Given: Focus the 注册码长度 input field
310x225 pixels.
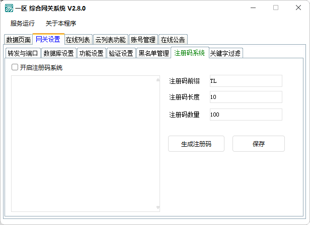Looking at the screenshot, I should pos(245,97).
